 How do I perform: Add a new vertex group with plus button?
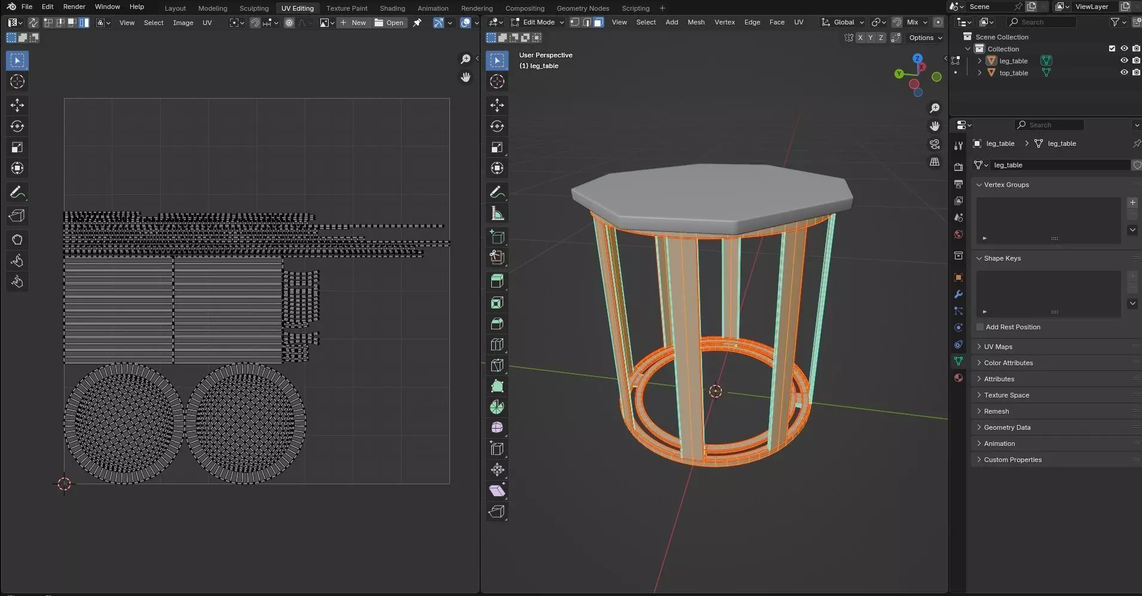coord(1132,203)
